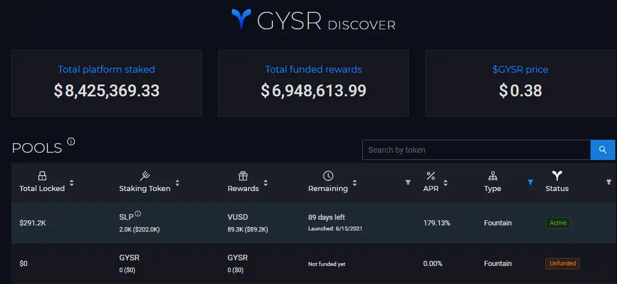The height and width of the screenshot is (284, 617).
Task: Click the 89 days left text
Action: [327, 217]
